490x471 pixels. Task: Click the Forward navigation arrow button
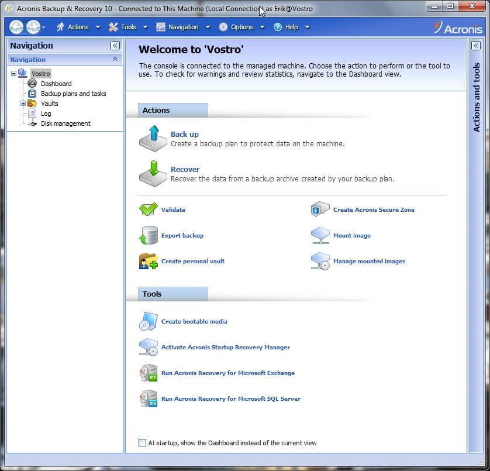tap(33, 27)
